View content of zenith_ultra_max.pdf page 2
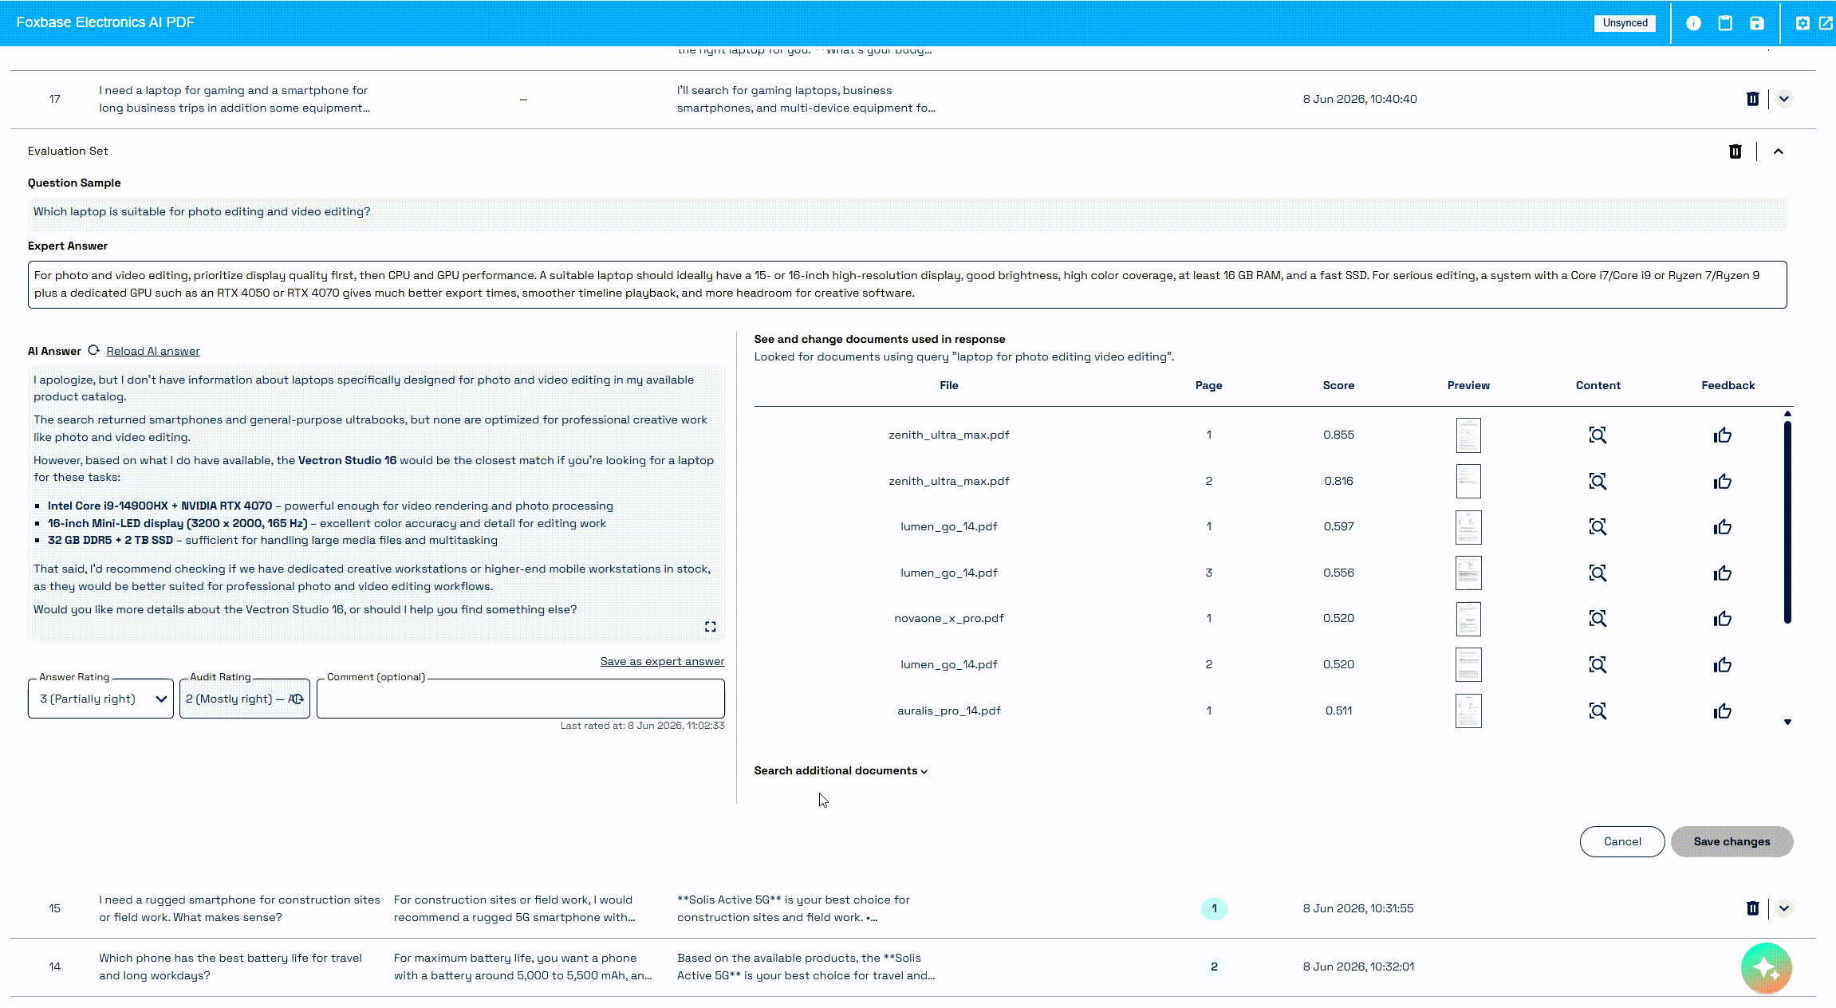This screenshot has width=1836, height=1008. point(1598,481)
